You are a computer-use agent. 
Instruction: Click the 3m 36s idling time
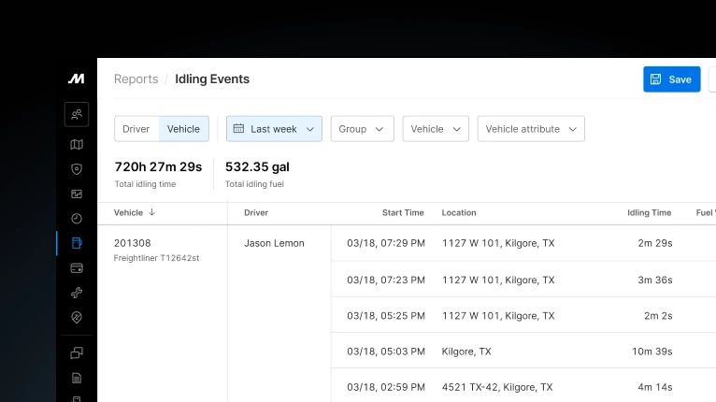[655, 280]
